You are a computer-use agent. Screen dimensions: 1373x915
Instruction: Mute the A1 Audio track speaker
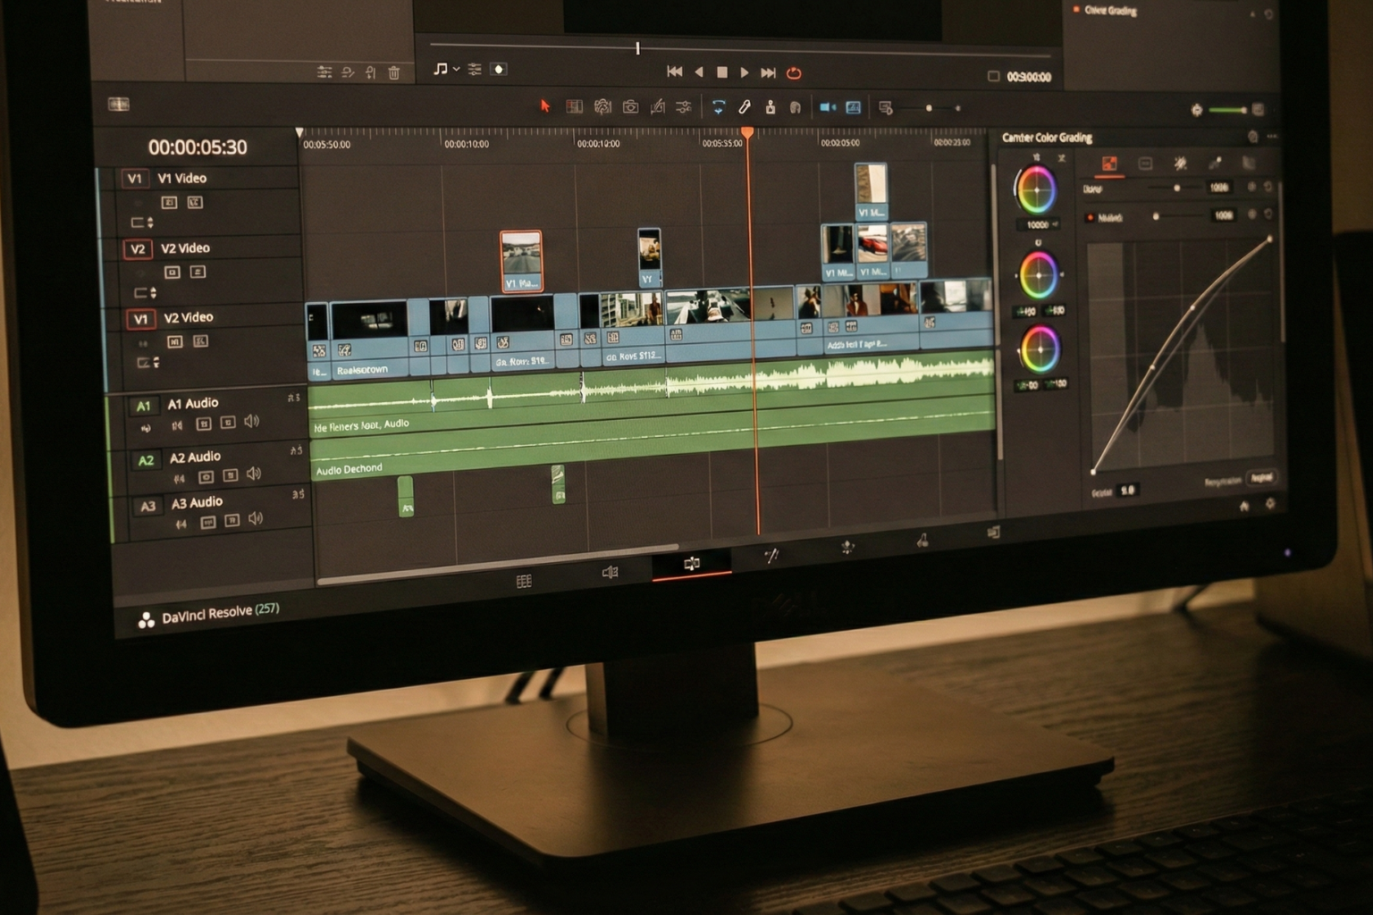point(252,421)
